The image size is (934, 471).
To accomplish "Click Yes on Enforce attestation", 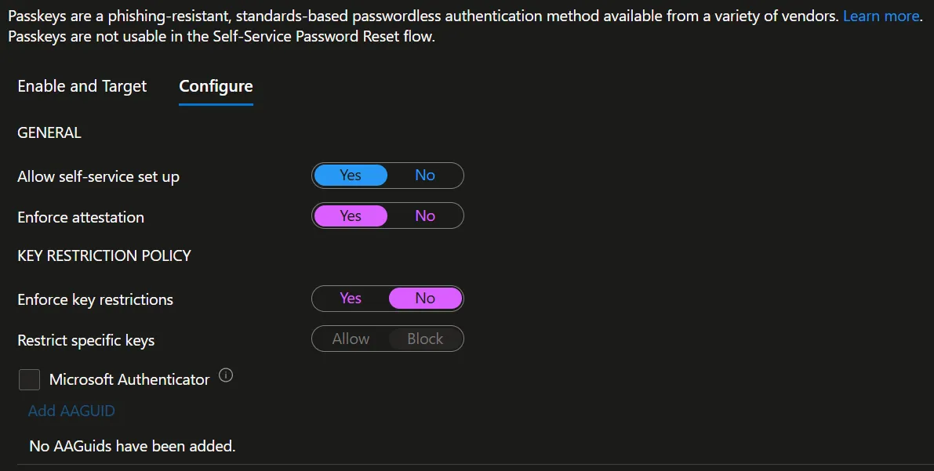I will pos(351,216).
